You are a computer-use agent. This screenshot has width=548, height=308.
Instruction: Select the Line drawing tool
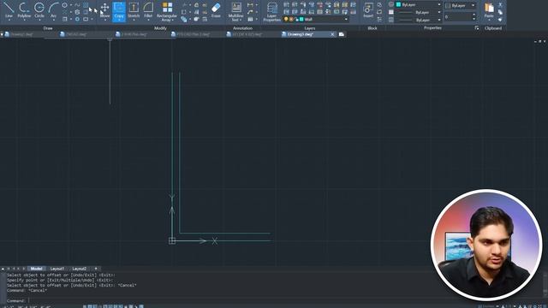(x=9, y=9)
